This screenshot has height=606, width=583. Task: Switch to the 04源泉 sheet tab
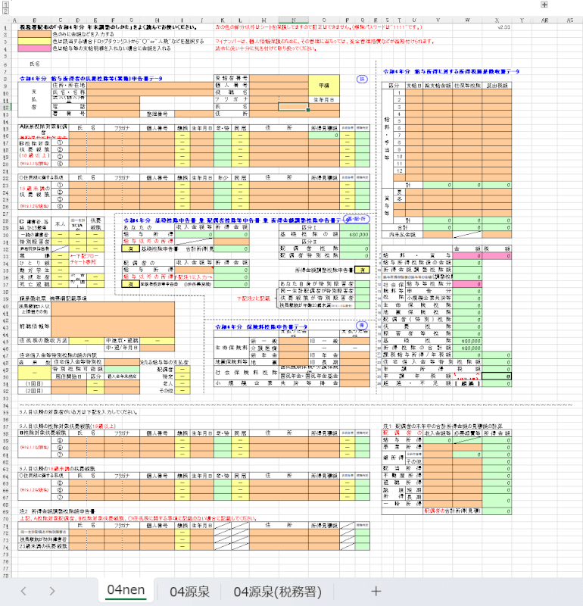tap(189, 591)
